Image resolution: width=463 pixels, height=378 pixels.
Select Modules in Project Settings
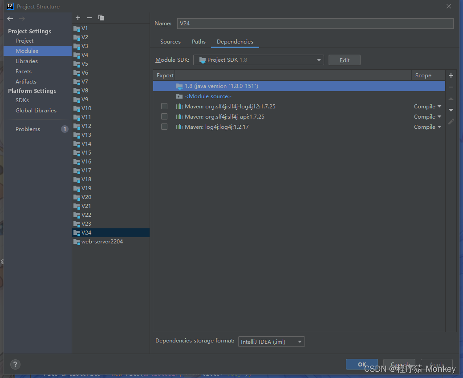pos(37,51)
